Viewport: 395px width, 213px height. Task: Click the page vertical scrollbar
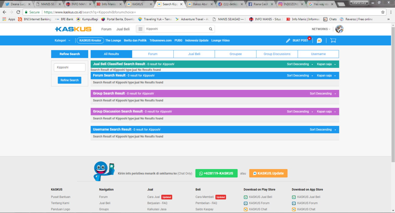(x=393, y=94)
